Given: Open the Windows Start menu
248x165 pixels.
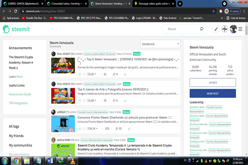Looking at the screenshot, I should pyautogui.click(x=5, y=161).
